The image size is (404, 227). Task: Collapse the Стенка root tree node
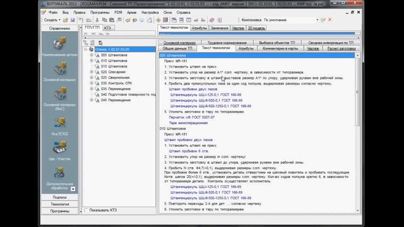point(86,49)
